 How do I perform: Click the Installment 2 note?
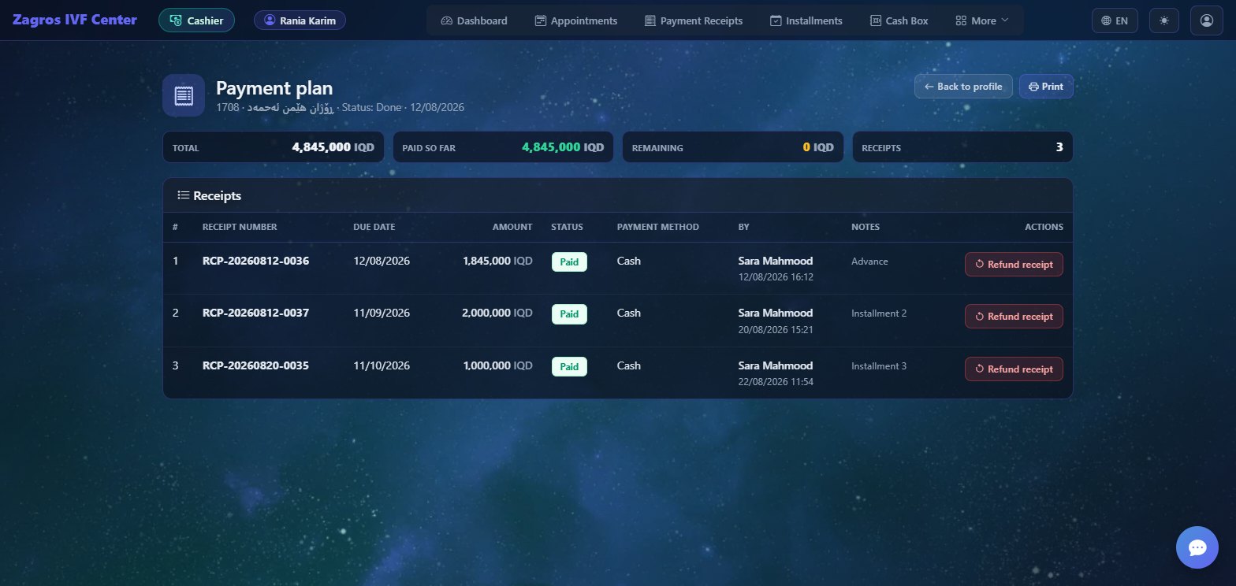[879, 313]
